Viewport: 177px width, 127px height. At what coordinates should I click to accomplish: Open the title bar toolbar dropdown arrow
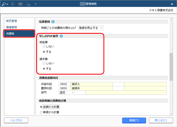tap(36, 4)
